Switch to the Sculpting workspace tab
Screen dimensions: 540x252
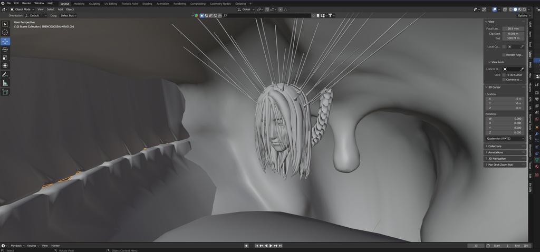(x=94, y=4)
